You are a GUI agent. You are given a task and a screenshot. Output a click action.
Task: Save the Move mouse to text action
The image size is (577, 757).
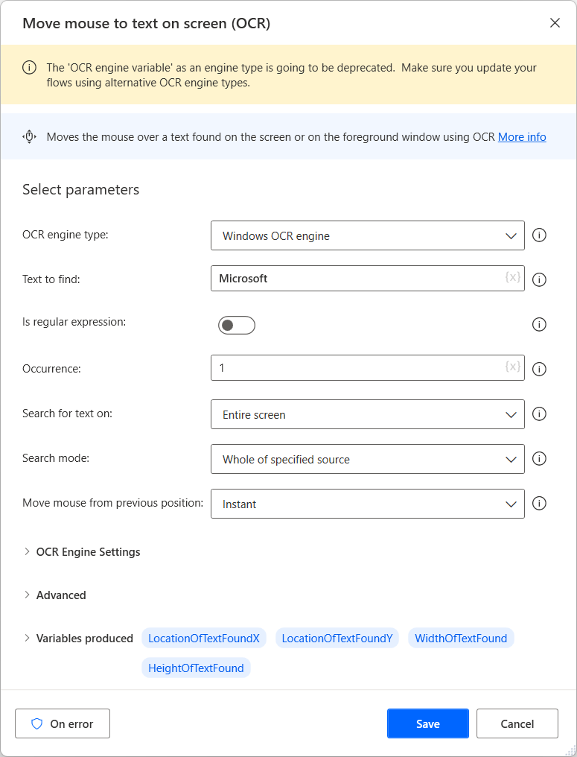(x=427, y=723)
